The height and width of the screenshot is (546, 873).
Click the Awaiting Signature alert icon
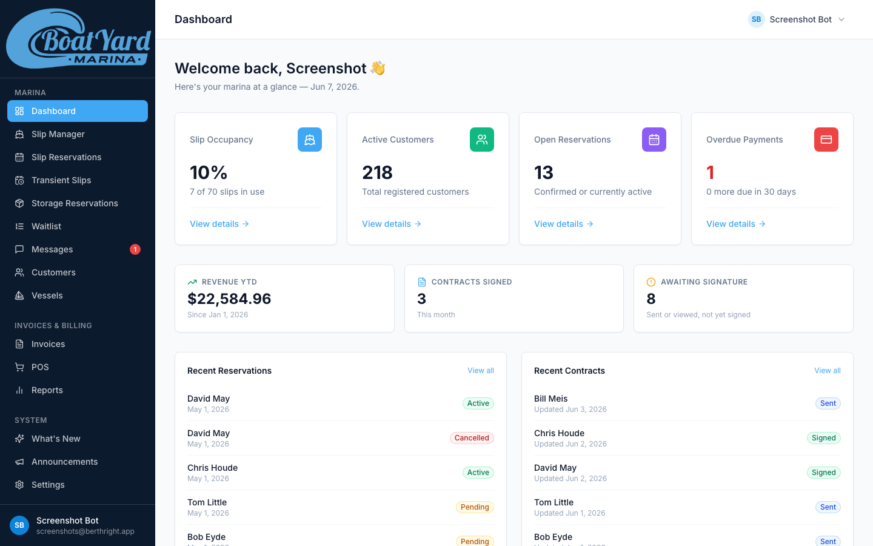click(651, 282)
